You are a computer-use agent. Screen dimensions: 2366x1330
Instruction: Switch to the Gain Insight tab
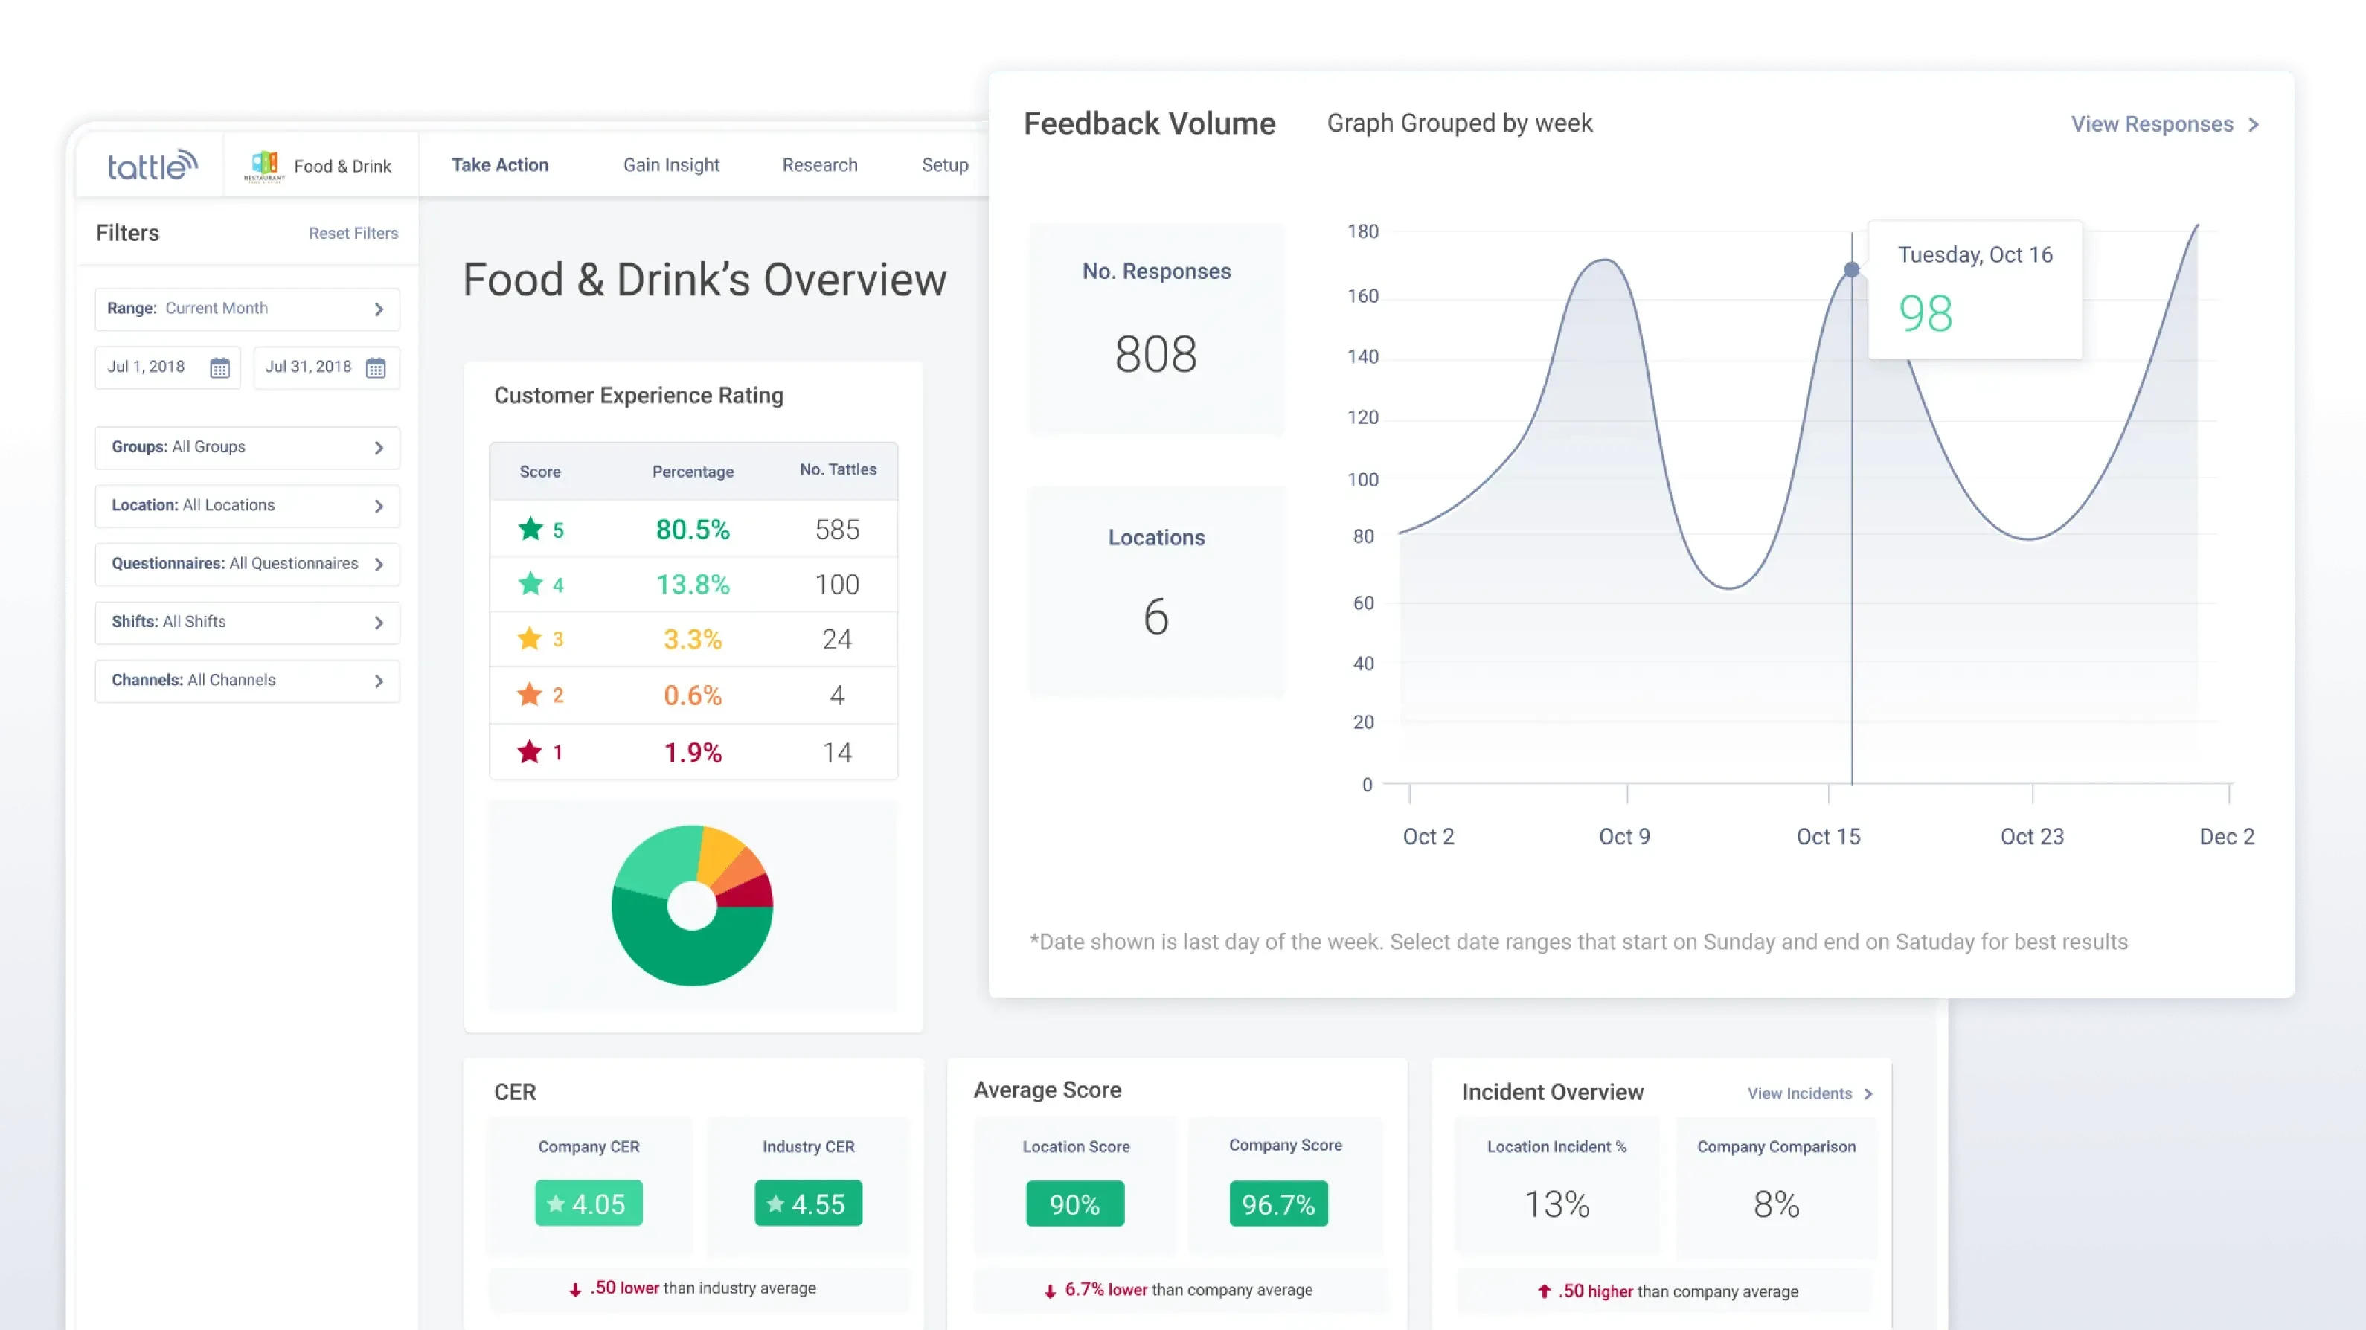click(x=671, y=164)
